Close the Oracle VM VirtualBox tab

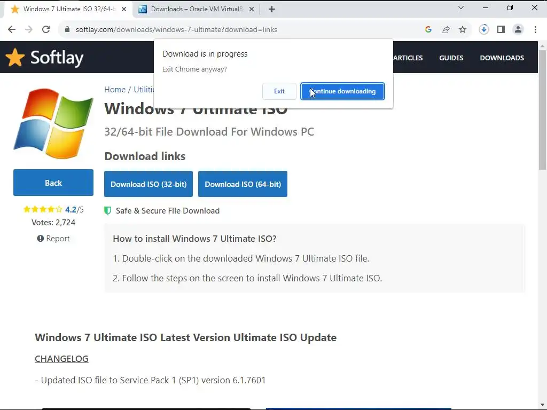tap(252, 10)
